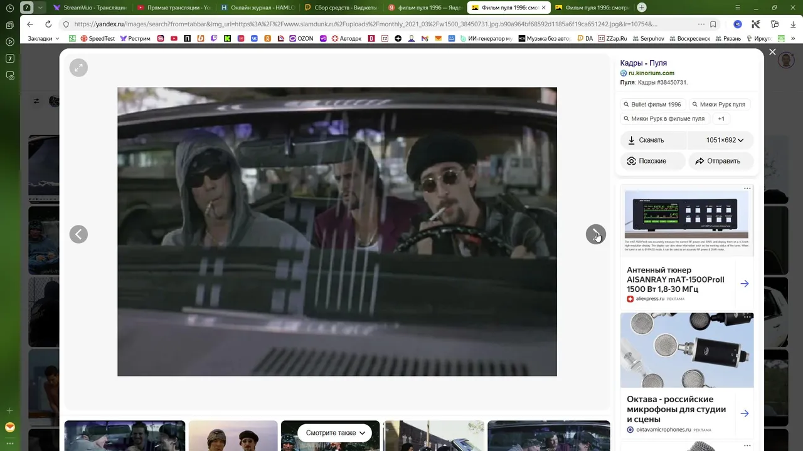Open the Kick bookmark icon
Screen dimensions: 803x451
227,38
